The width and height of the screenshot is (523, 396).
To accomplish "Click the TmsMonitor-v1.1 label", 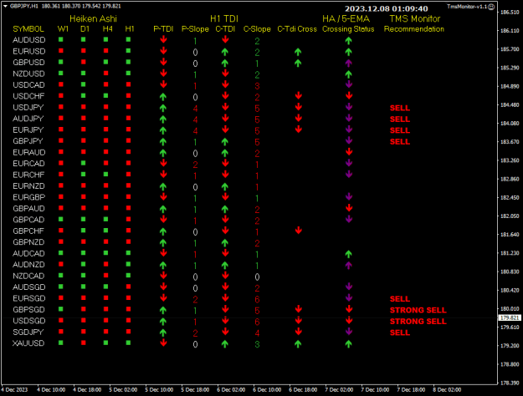I will click(467, 7).
